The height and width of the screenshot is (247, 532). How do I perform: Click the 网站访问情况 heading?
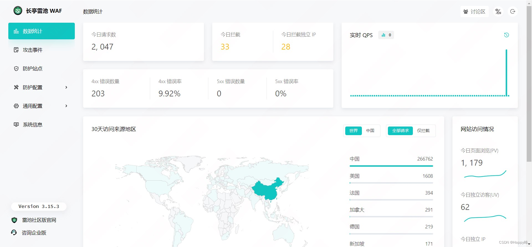pos(477,129)
